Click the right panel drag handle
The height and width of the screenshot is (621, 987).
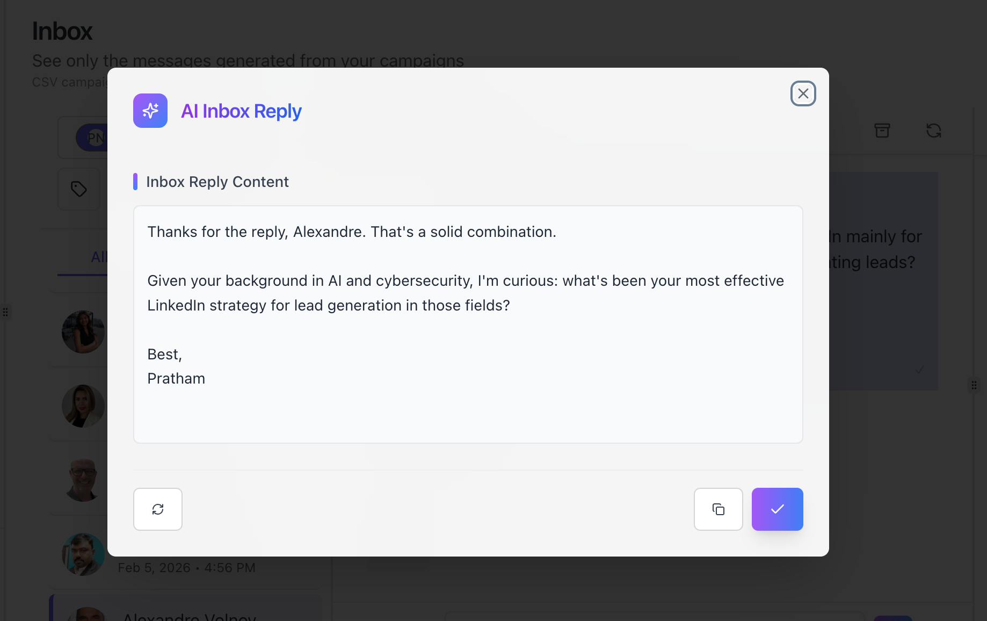[974, 385]
